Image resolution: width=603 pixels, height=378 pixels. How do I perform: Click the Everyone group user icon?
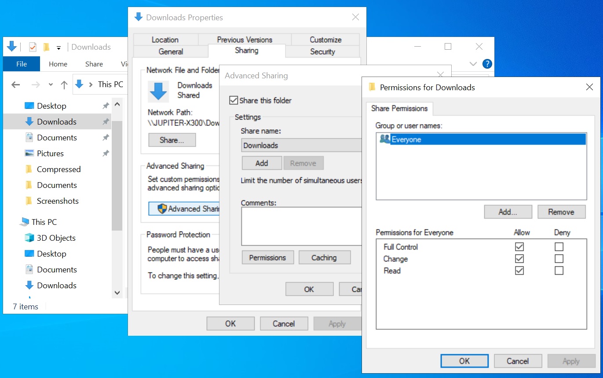click(385, 139)
